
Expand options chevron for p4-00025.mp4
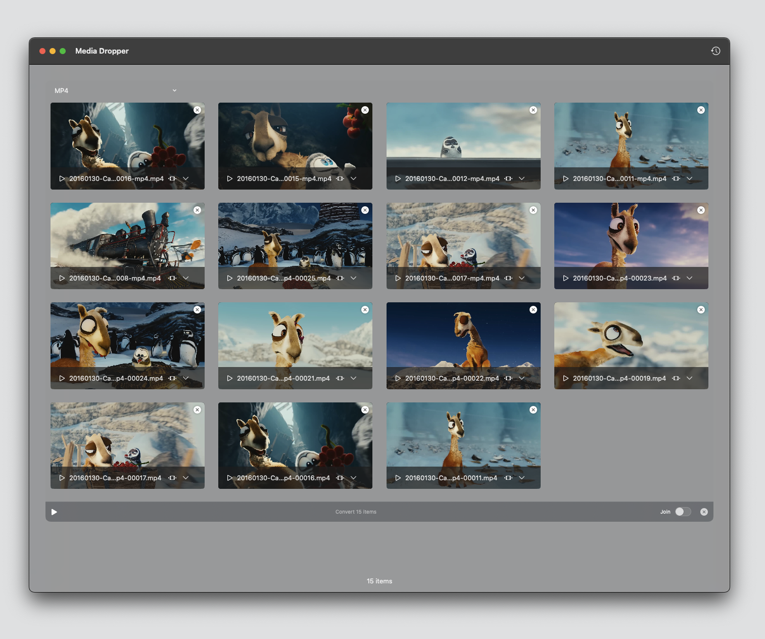click(353, 278)
